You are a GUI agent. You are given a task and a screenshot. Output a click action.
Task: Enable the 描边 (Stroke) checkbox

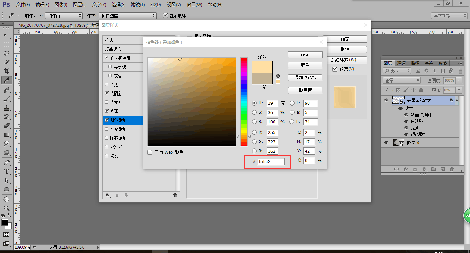[x=107, y=85]
